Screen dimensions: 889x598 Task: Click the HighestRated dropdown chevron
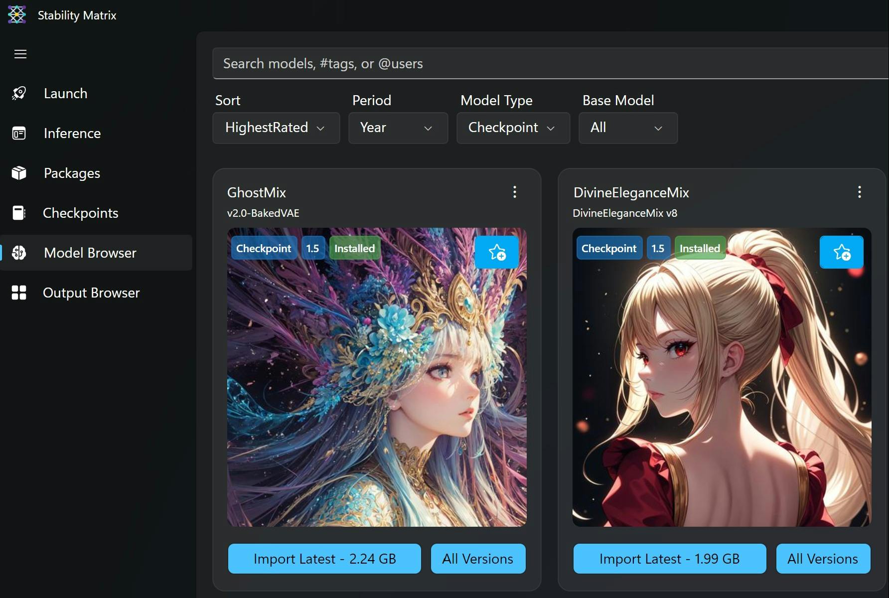[321, 129]
